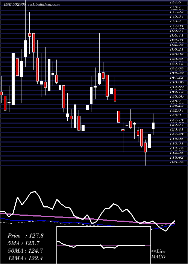188x264 pixels.
Task: Click the 142.89 price axis label
Action: point(177,87)
